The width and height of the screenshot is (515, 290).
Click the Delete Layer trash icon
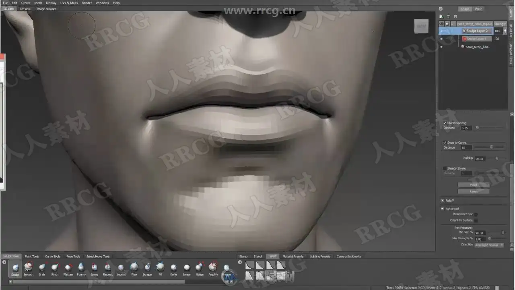tap(448, 17)
